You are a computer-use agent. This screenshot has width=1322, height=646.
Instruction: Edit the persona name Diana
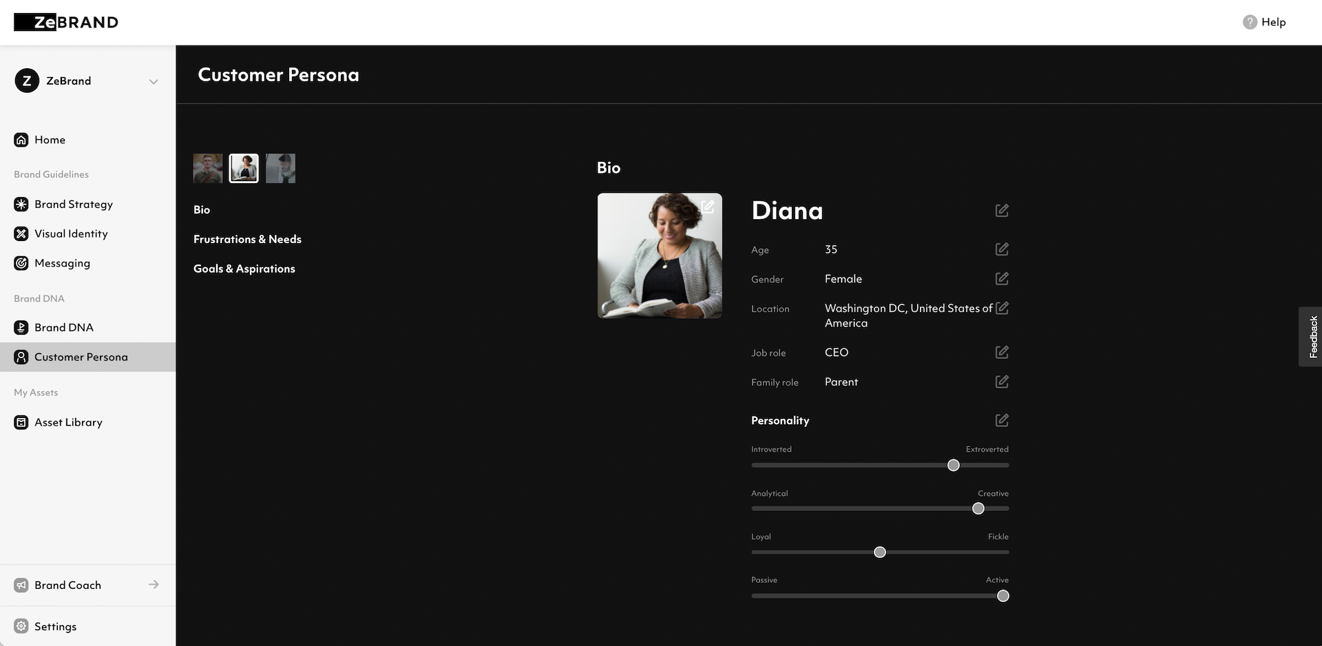pyautogui.click(x=1002, y=210)
